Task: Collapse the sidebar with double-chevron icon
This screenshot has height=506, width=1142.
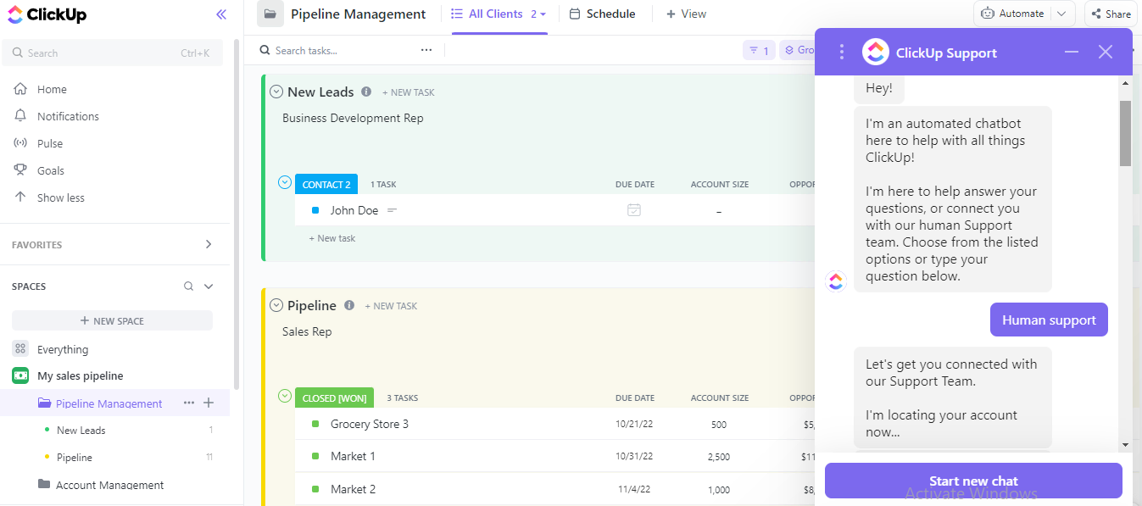Action: coord(221,14)
